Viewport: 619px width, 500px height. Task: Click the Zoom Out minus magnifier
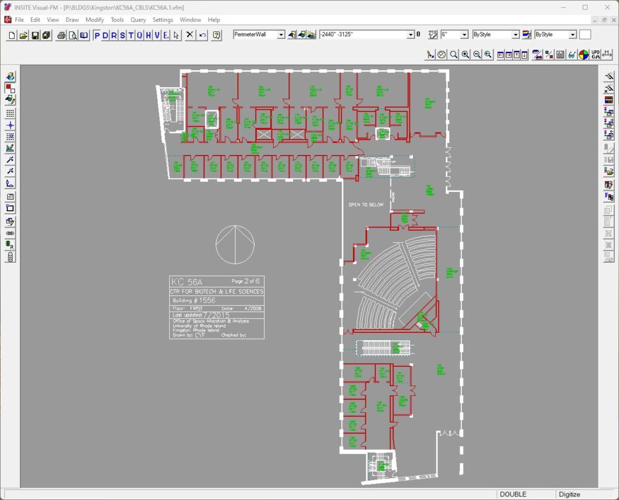pos(477,55)
